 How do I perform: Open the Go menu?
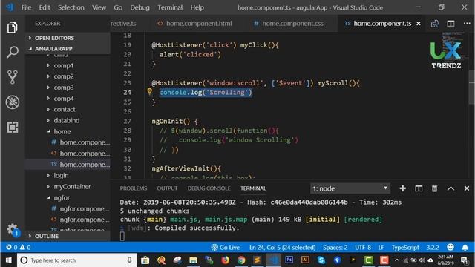[118, 7]
